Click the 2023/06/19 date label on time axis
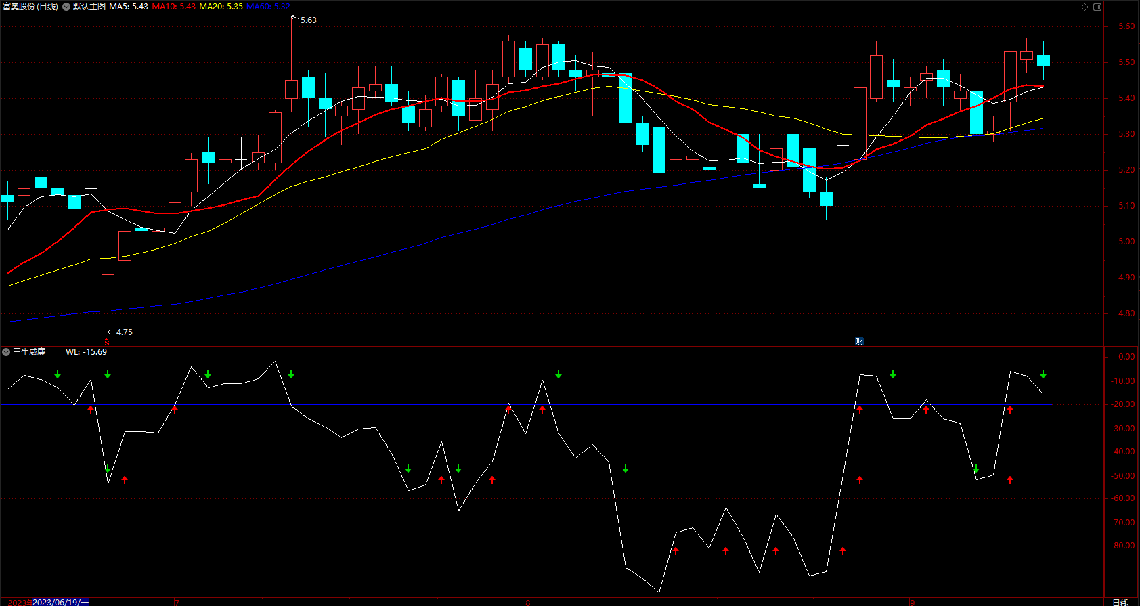1140x606 pixels. (x=60, y=602)
